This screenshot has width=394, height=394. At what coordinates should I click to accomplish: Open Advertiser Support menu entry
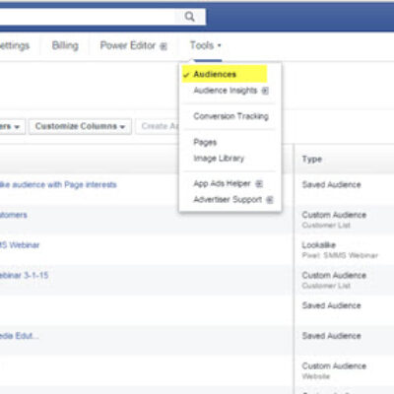pyautogui.click(x=228, y=199)
